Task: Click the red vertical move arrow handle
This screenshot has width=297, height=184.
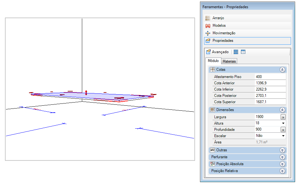Action: 86,93
